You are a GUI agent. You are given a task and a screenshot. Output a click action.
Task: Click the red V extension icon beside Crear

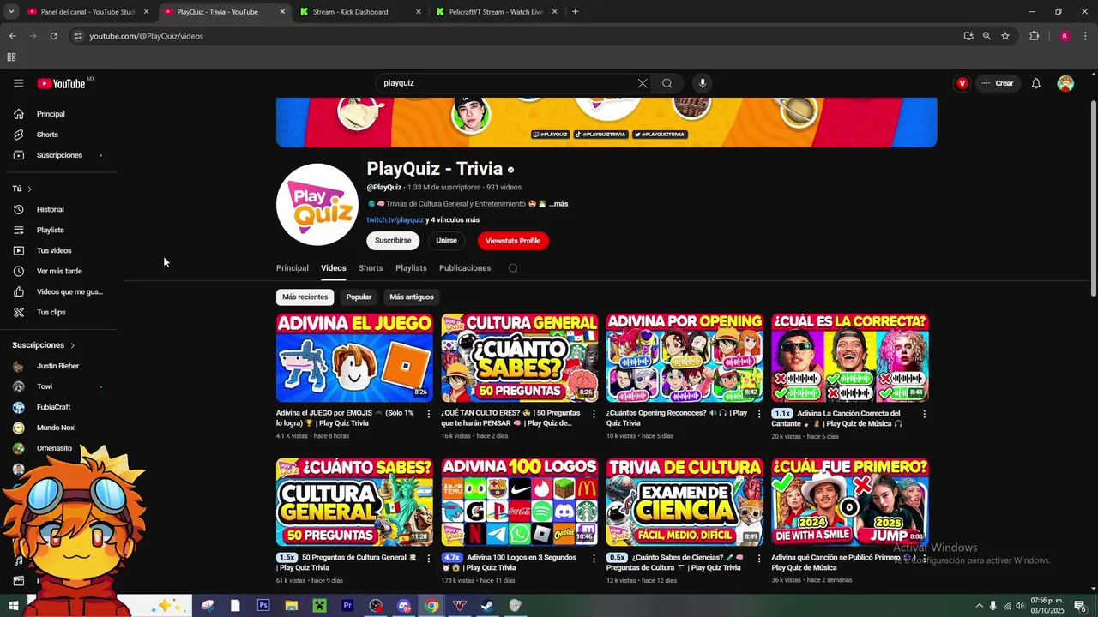[962, 83]
